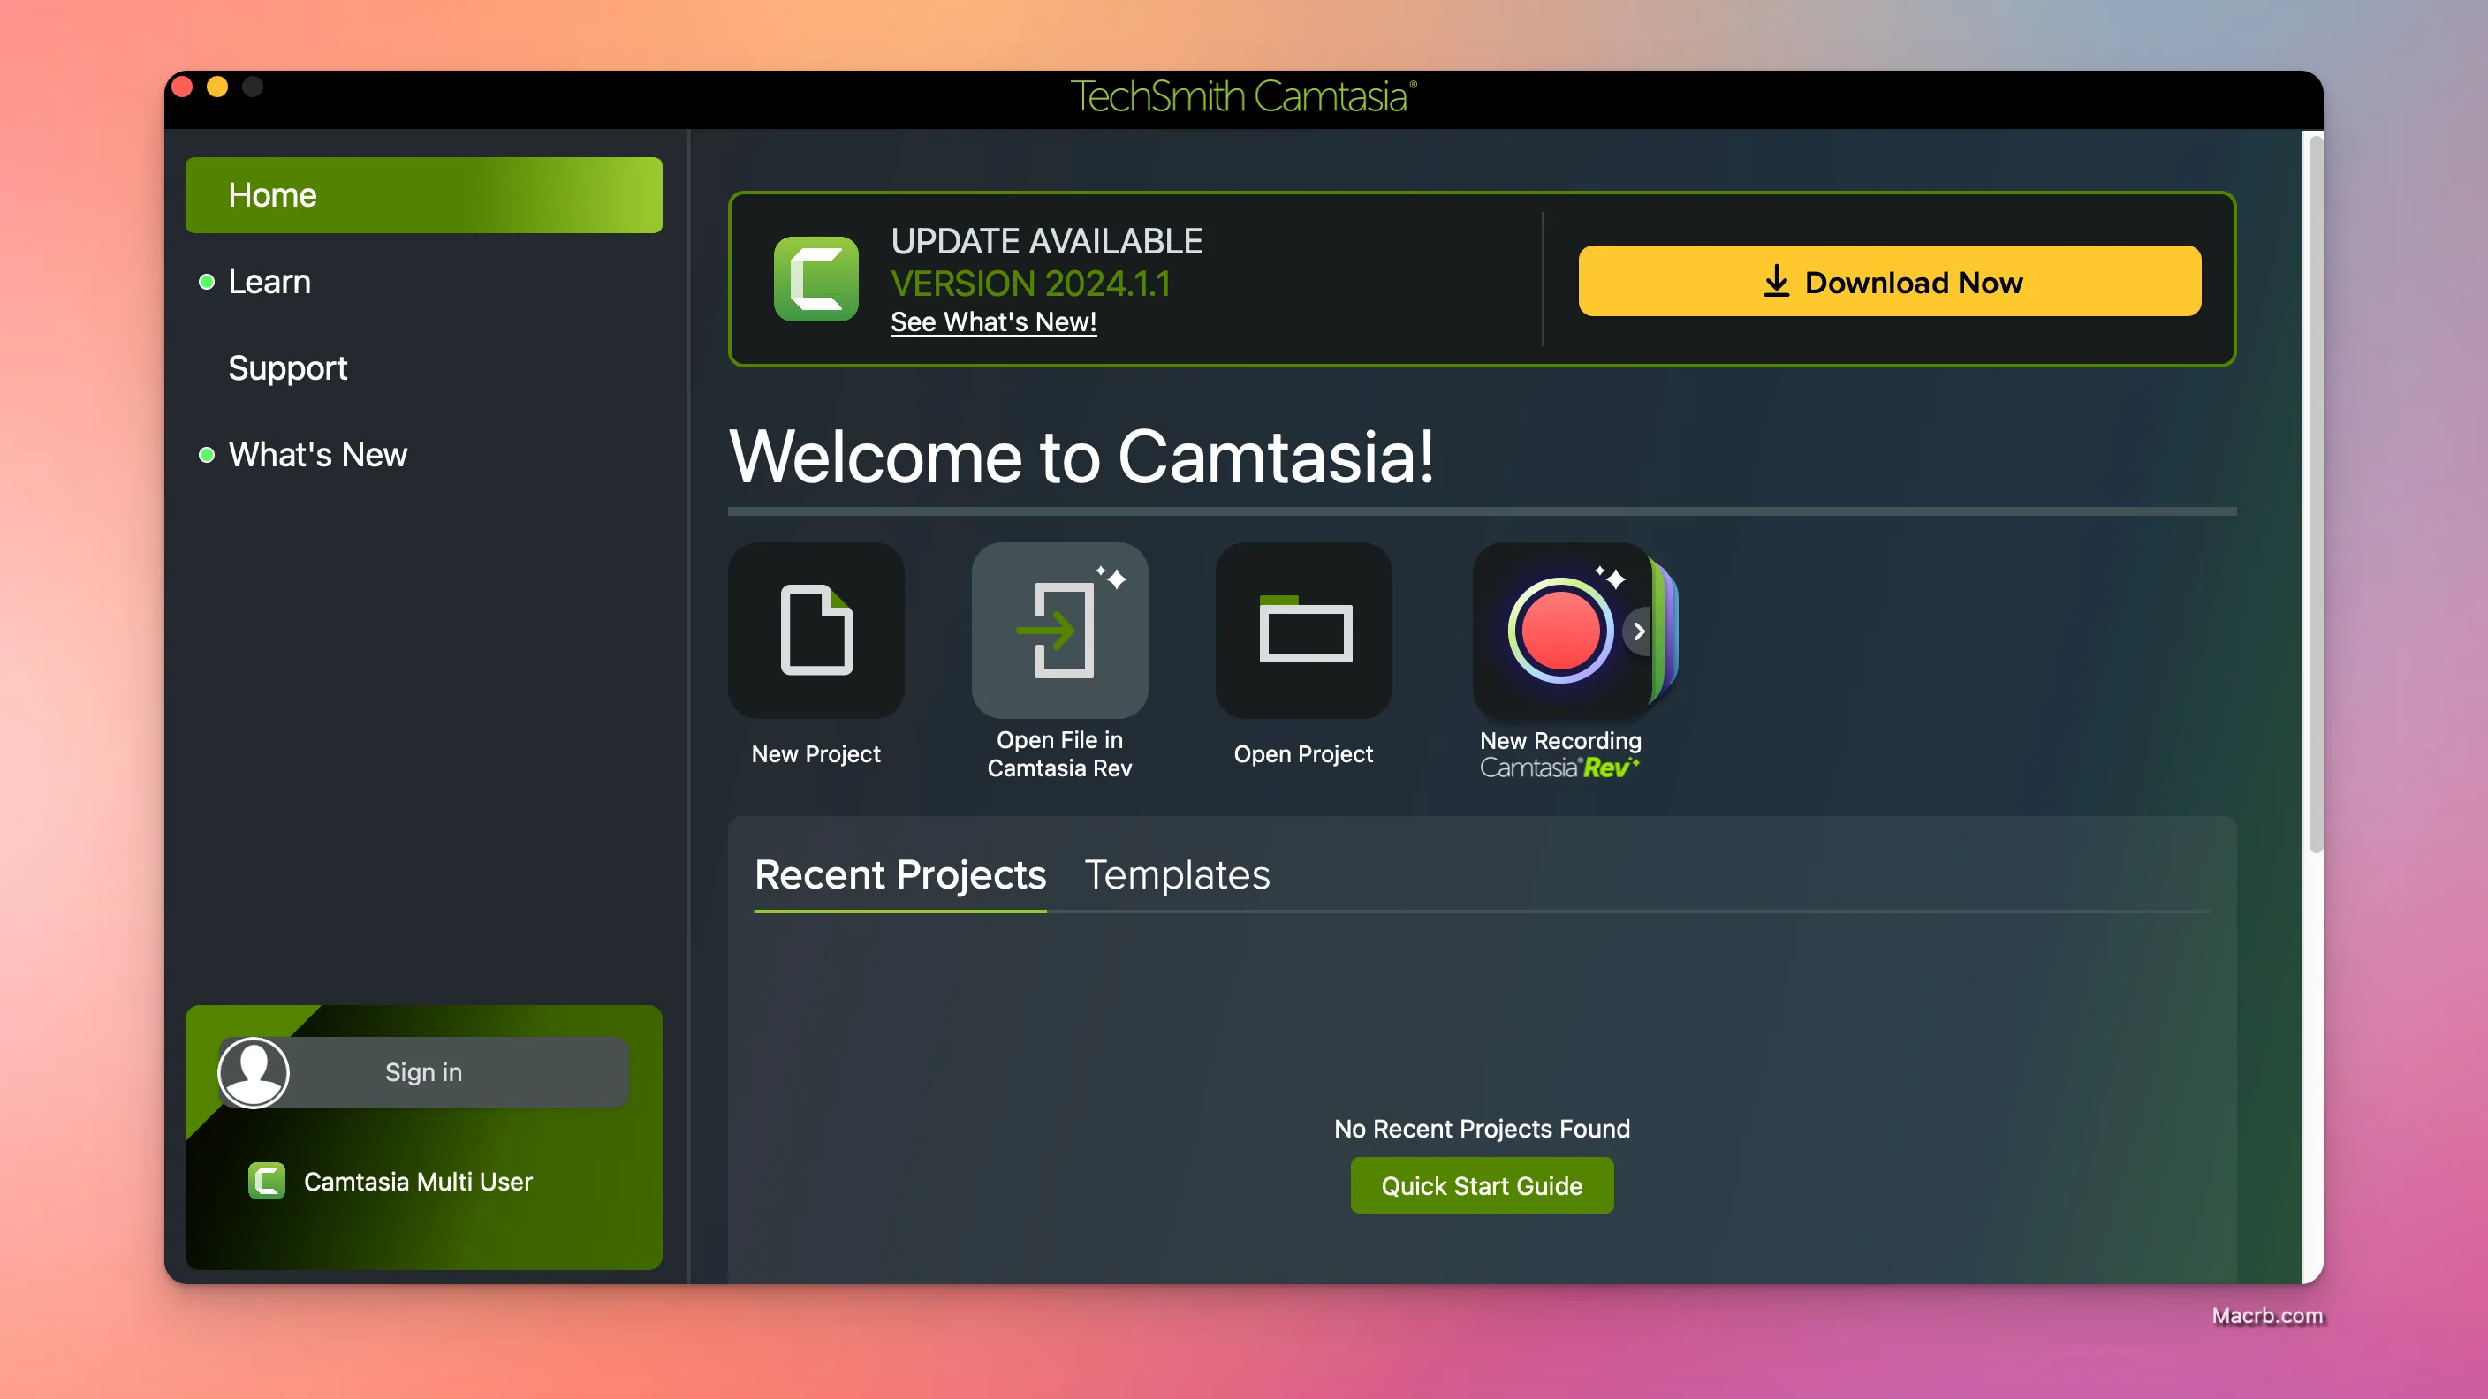Click the Sign in button
Viewport: 2488px width, 1399px height.
click(424, 1071)
